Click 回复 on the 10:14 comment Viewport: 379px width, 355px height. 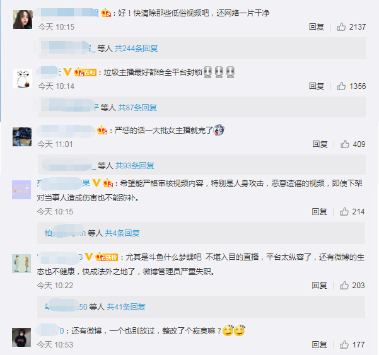coord(316,86)
